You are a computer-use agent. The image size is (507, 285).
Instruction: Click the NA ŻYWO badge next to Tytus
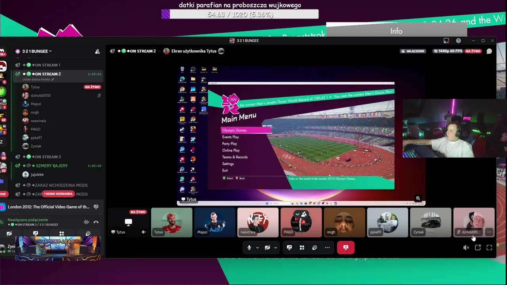coord(92,87)
